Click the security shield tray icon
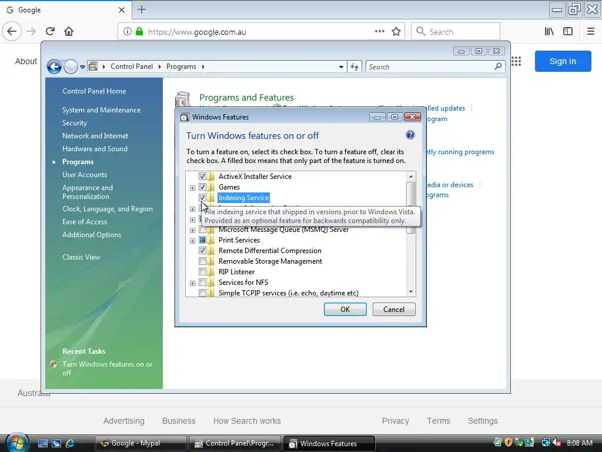The width and height of the screenshot is (602, 452). [509, 443]
